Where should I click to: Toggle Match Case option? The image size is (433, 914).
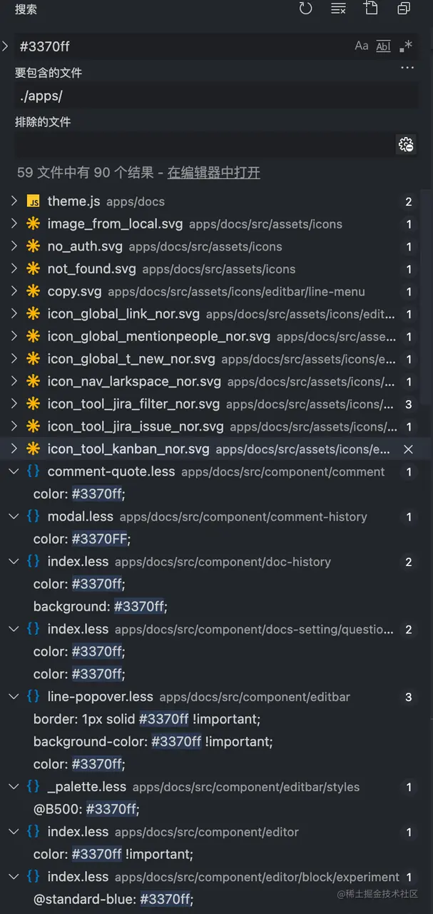tap(362, 46)
